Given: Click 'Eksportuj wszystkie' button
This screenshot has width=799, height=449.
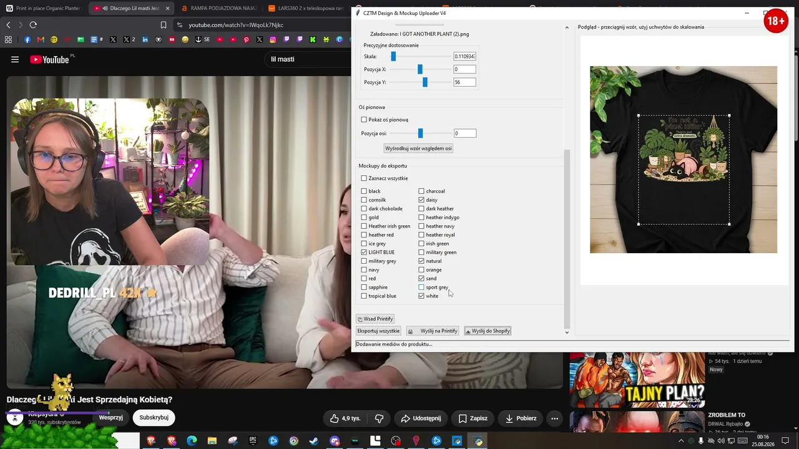Looking at the screenshot, I should tap(378, 331).
